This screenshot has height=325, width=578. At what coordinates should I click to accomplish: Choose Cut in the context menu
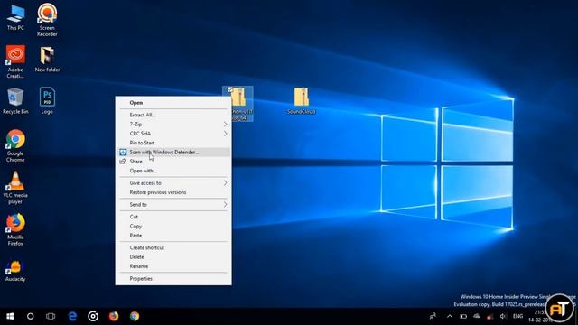(173, 217)
